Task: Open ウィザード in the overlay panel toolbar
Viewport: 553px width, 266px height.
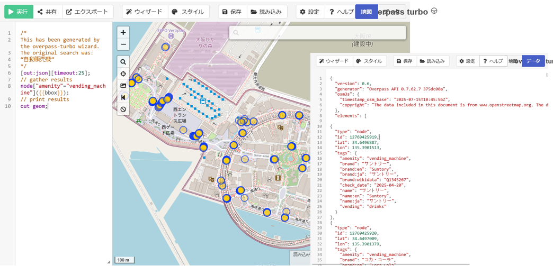Action: tap(334, 61)
